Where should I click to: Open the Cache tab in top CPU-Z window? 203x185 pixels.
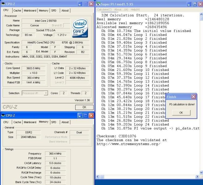[x=17, y=11]
